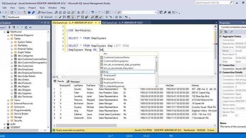Comment out the selected lines
246x138 pixels.
click(106, 17)
